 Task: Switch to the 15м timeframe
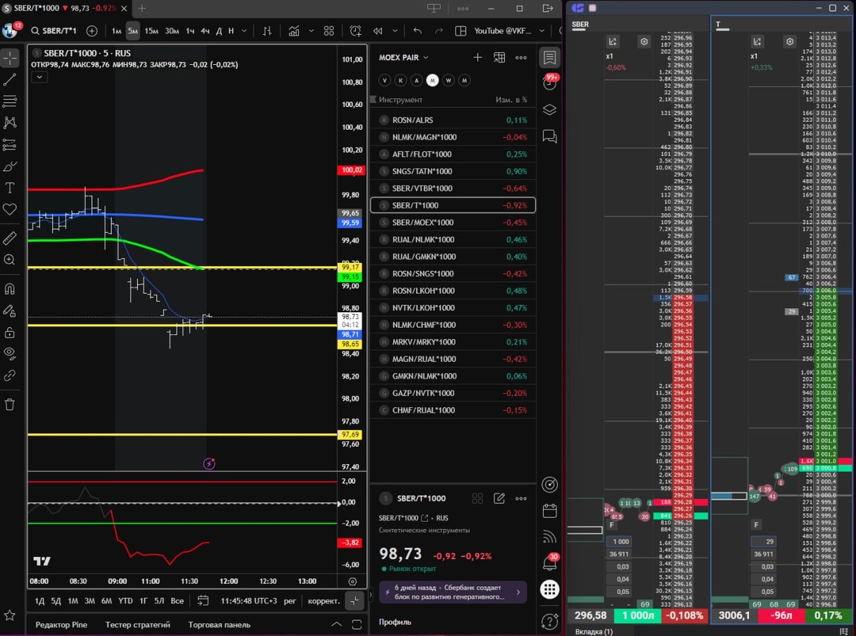coord(151,31)
